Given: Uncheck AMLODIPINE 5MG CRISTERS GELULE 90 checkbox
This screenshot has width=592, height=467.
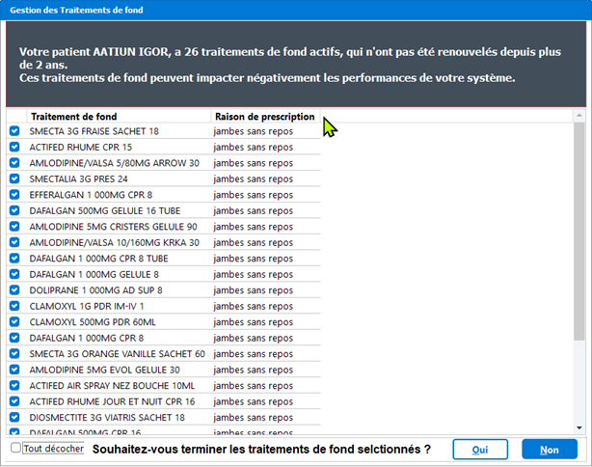Looking at the screenshot, I should point(14,227).
